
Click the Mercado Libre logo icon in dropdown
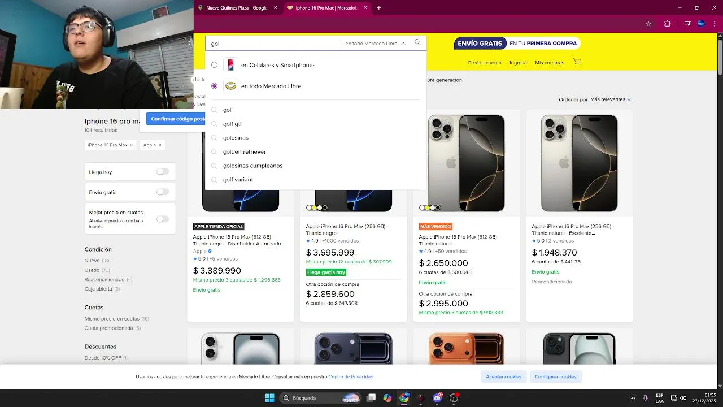tap(230, 86)
